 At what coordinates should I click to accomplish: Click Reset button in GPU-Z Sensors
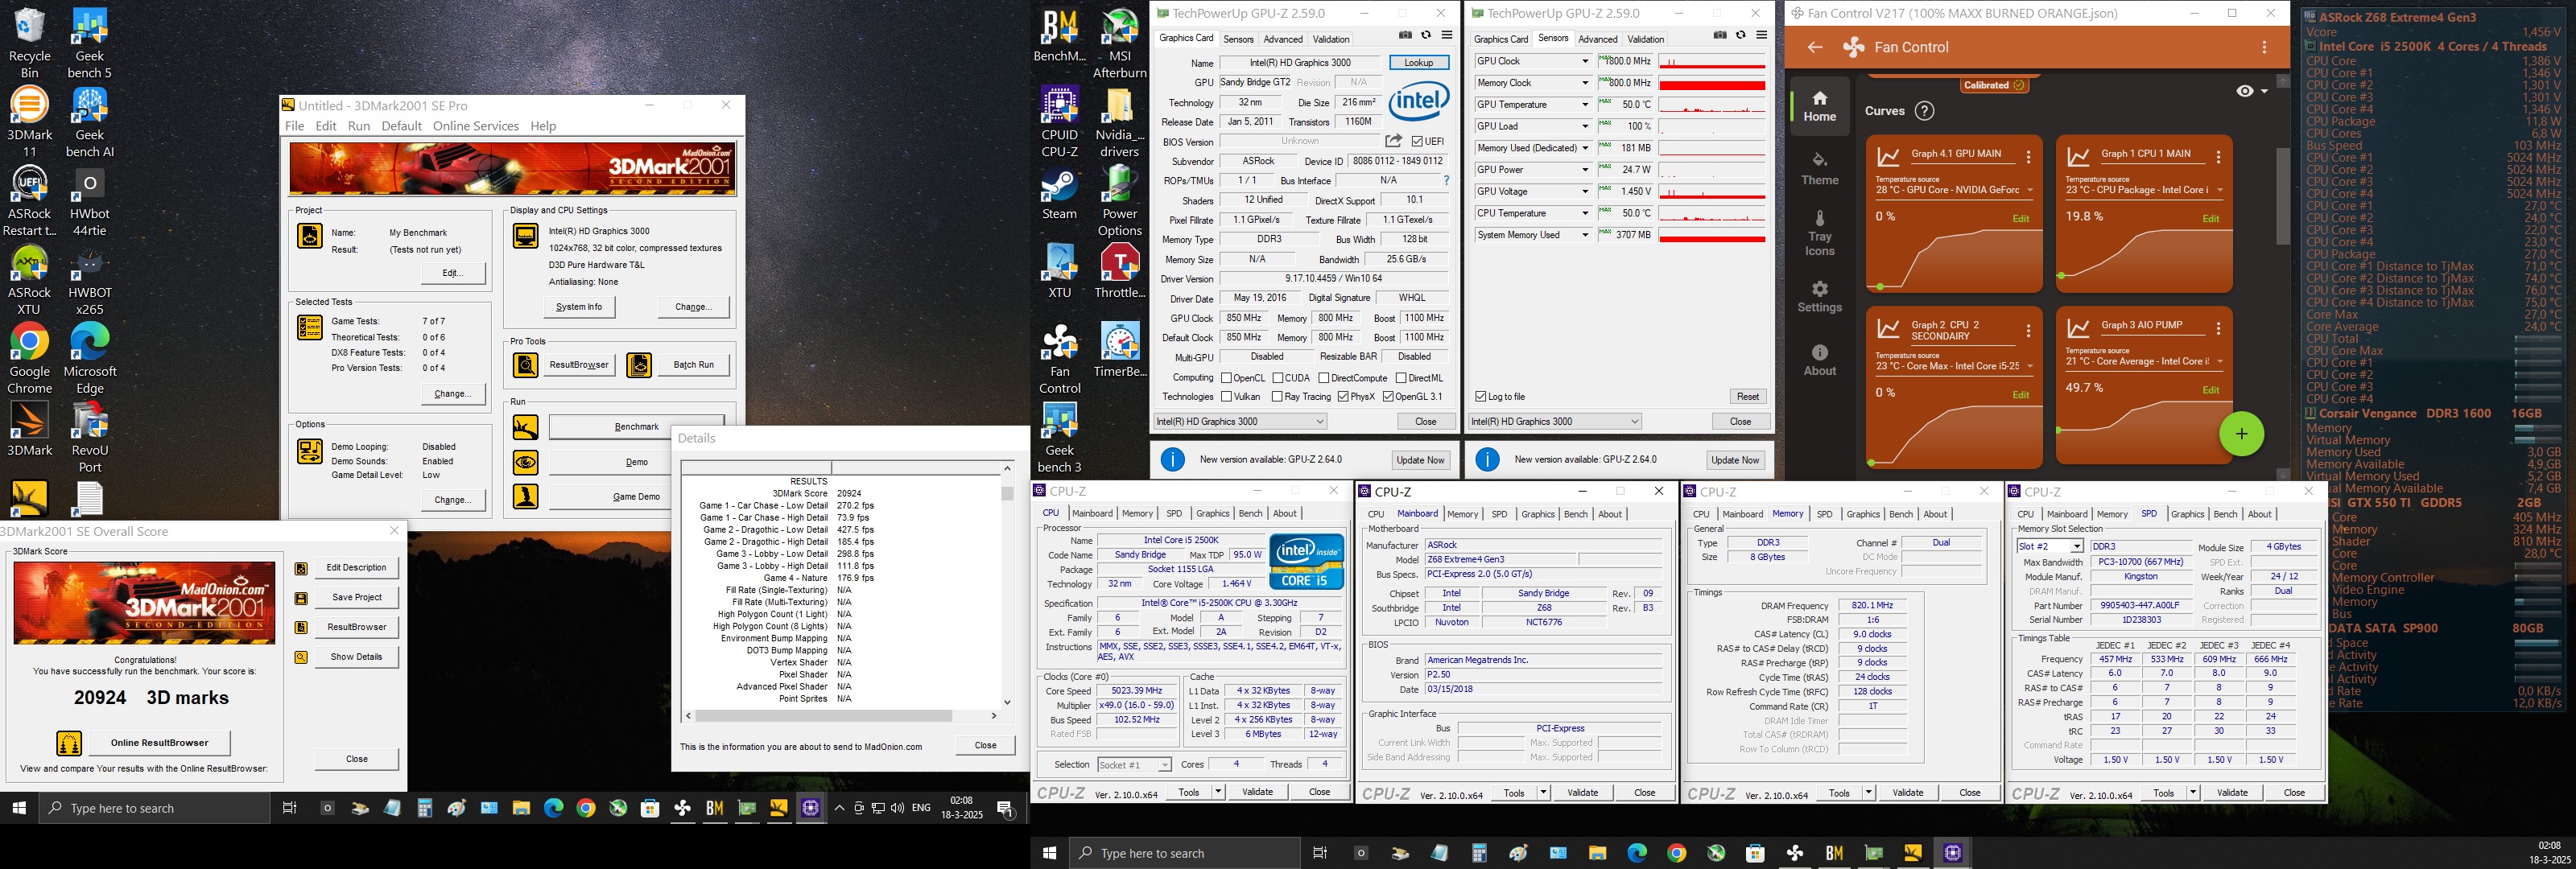click(x=1747, y=397)
